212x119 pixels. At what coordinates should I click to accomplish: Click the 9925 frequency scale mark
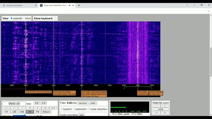click(96, 85)
